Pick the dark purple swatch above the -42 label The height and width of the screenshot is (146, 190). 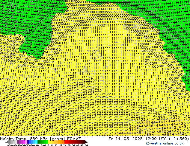(18, 142)
